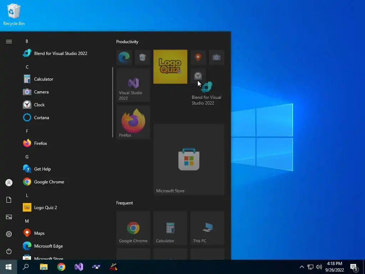Open Google Chrome from the taskbar
The image size is (365, 274).
61,267
